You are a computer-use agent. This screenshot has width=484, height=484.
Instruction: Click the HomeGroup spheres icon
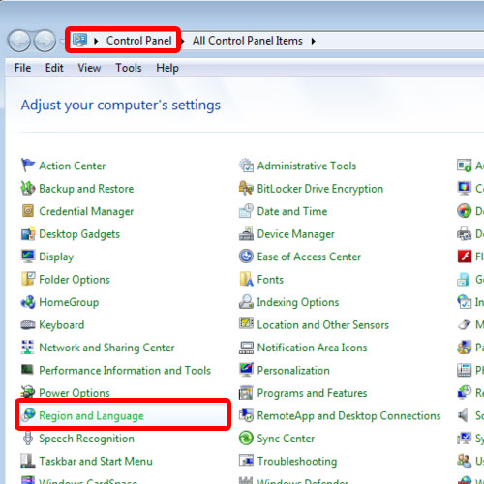pos(28,302)
